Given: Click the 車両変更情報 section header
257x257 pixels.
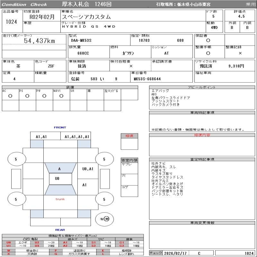Looking at the screenshot, I should point(202,223).
